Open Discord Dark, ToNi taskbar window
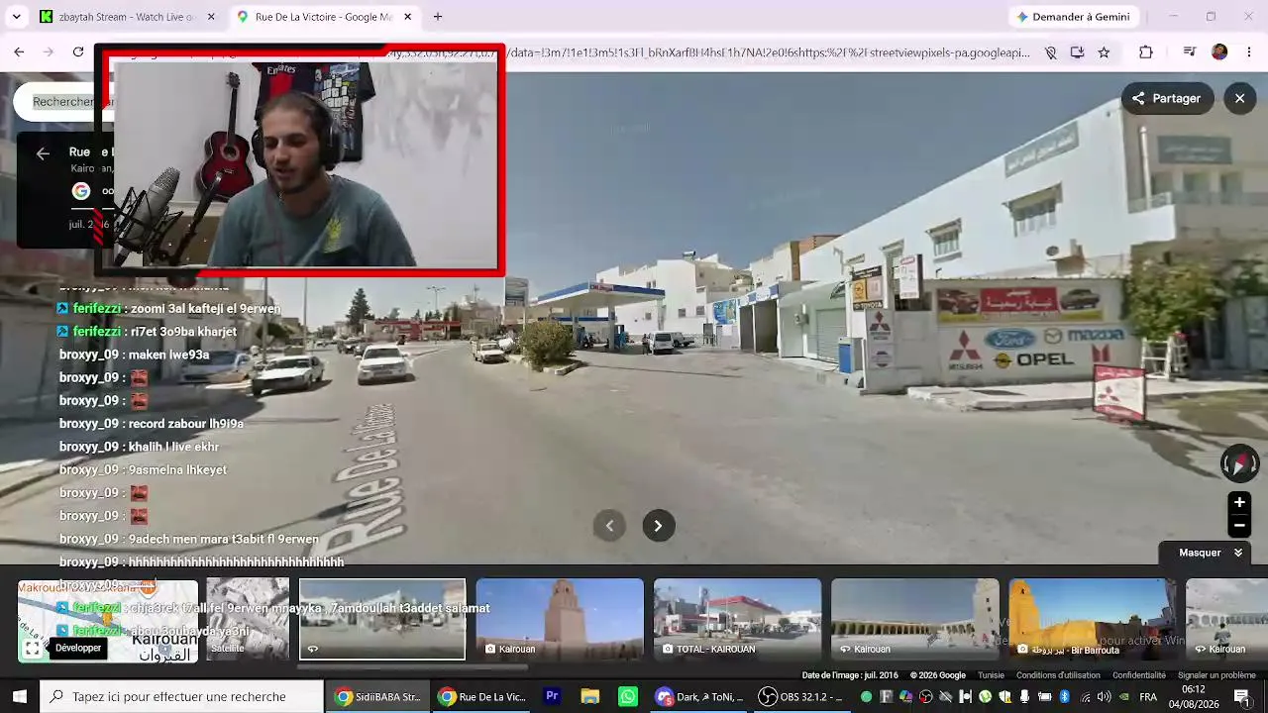The height and width of the screenshot is (713, 1268). (699, 697)
